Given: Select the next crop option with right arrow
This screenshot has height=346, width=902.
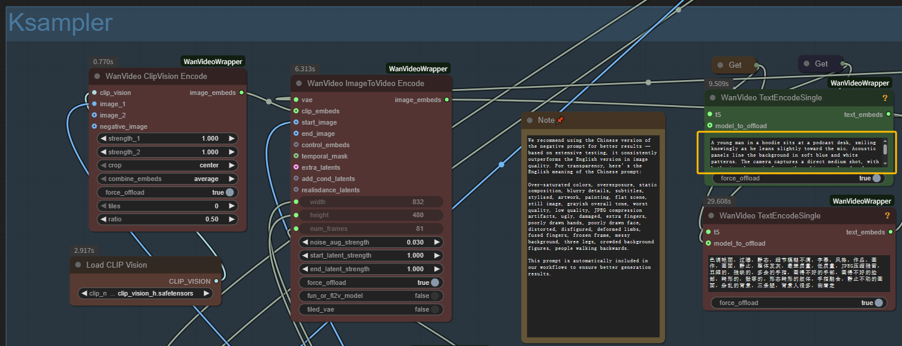Looking at the screenshot, I should (x=232, y=165).
